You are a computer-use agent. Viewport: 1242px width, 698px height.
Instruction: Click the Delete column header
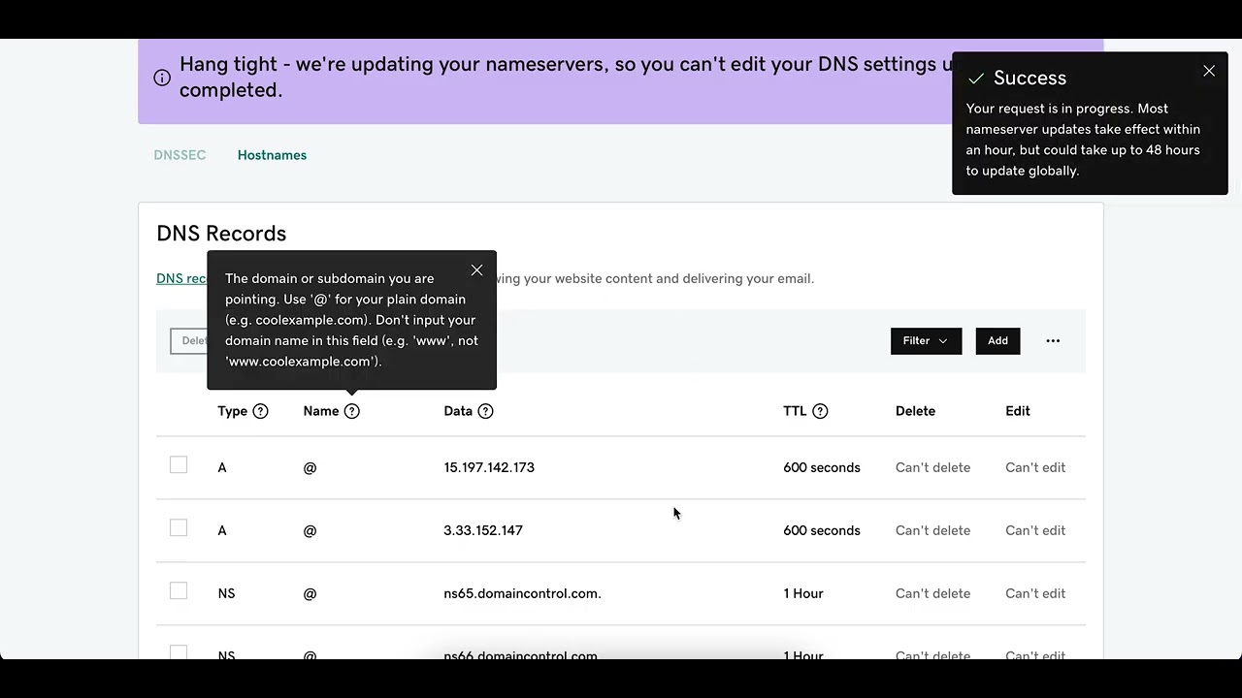tap(915, 411)
